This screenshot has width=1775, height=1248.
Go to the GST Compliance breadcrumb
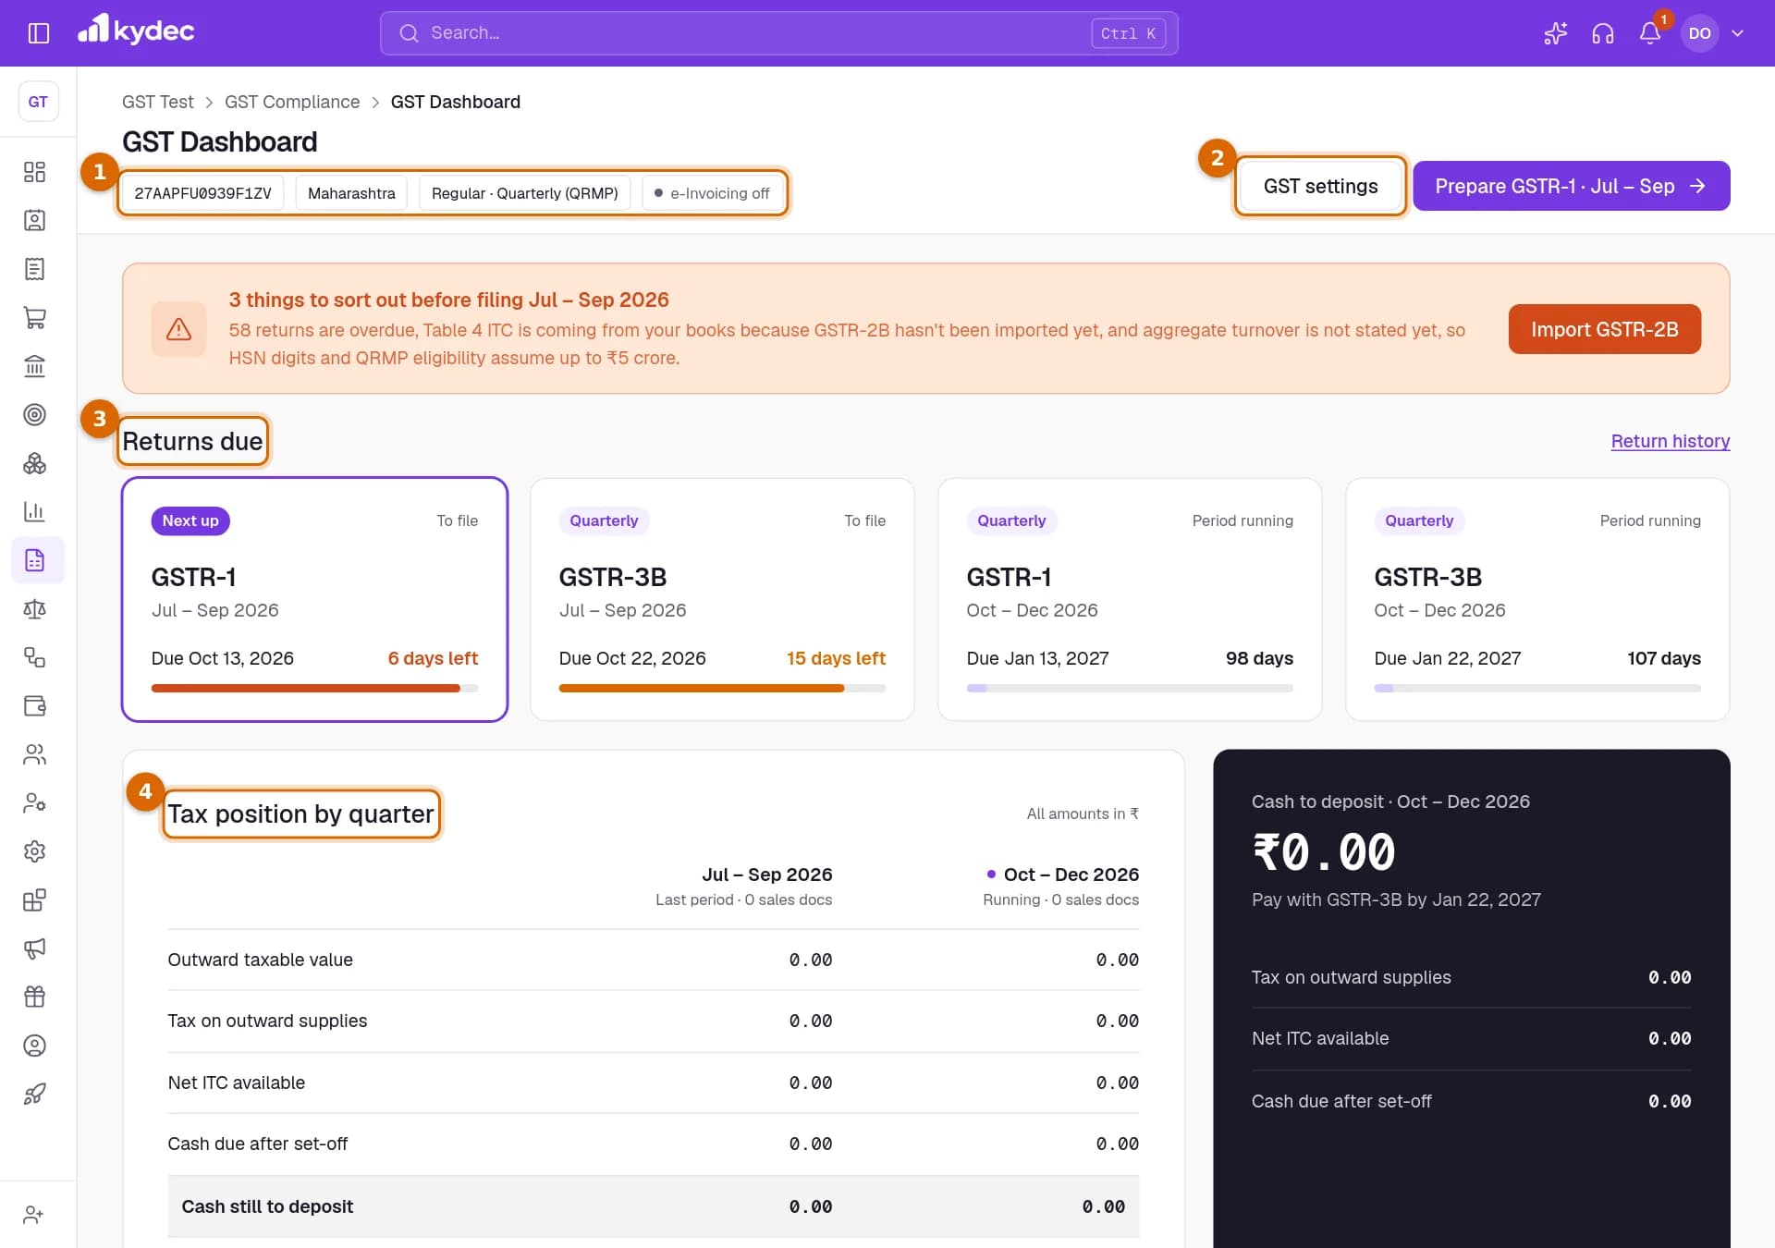[292, 102]
